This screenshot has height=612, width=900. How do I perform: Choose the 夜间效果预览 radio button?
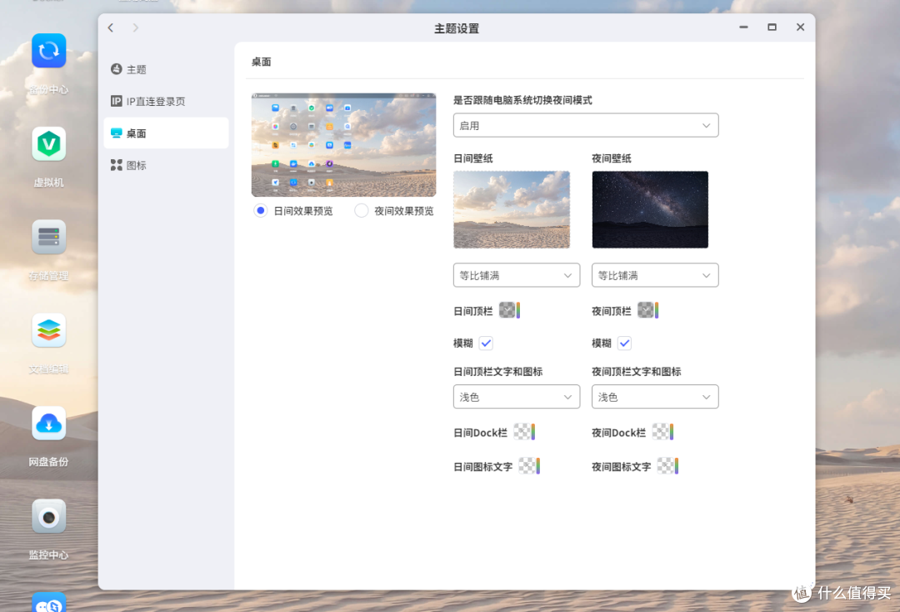pos(361,211)
